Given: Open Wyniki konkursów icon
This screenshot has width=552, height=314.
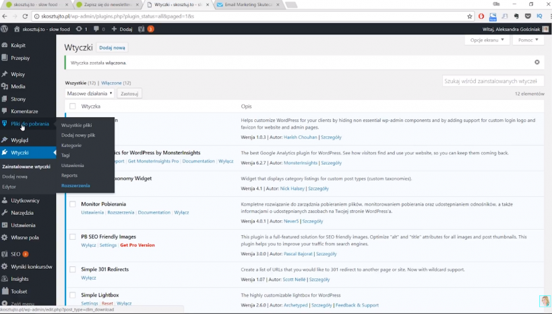Looking at the screenshot, I should coord(5,266).
